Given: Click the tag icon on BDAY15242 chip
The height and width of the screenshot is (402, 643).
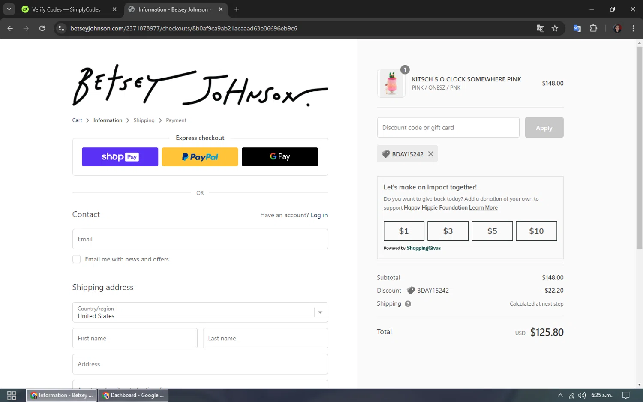Looking at the screenshot, I should click(385, 154).
